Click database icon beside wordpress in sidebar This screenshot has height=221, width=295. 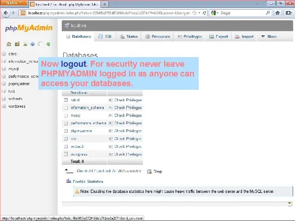click(x=4, y=106)
